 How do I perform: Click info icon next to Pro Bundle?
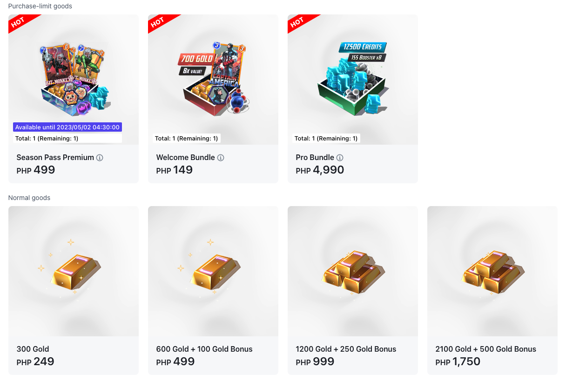[340, 158]
